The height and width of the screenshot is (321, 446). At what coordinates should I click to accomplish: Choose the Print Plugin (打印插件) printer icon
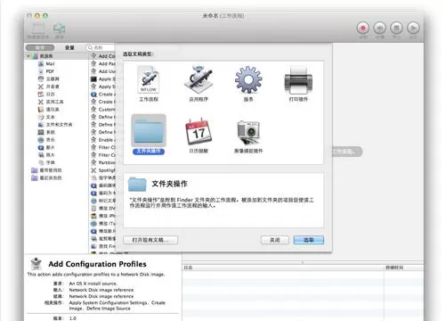(x=298, y=80)
